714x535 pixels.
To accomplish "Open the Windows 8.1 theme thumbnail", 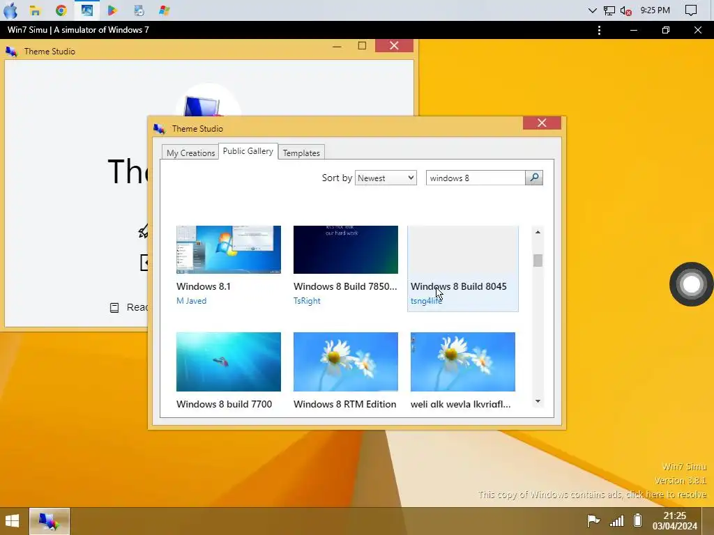I will click(x=229, y=249).
